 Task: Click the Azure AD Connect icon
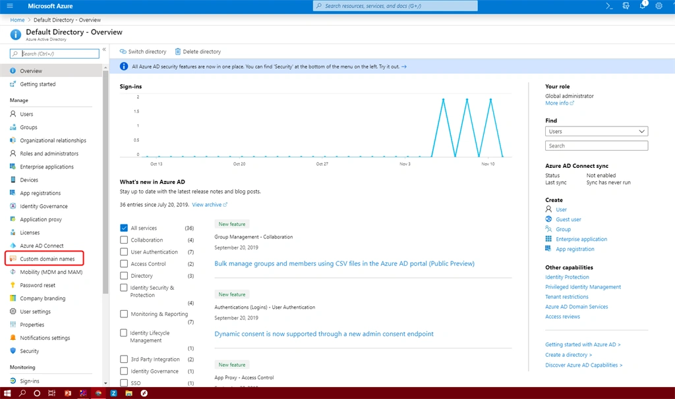pos(13,246)
